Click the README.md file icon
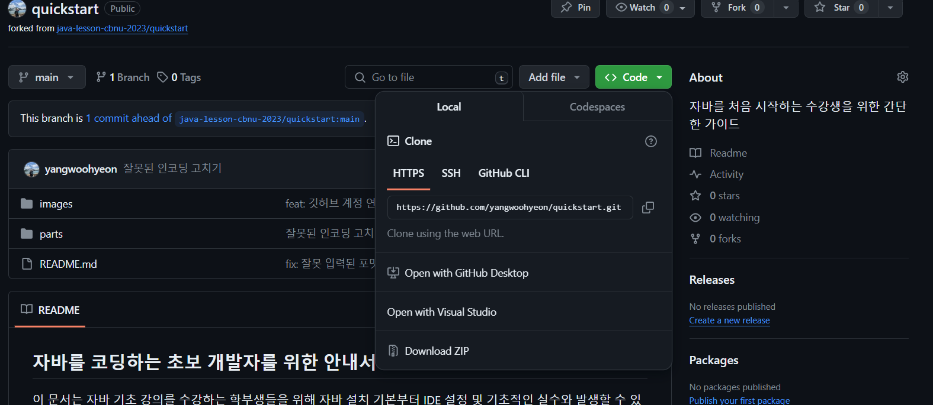 click(x=27, y=264)
